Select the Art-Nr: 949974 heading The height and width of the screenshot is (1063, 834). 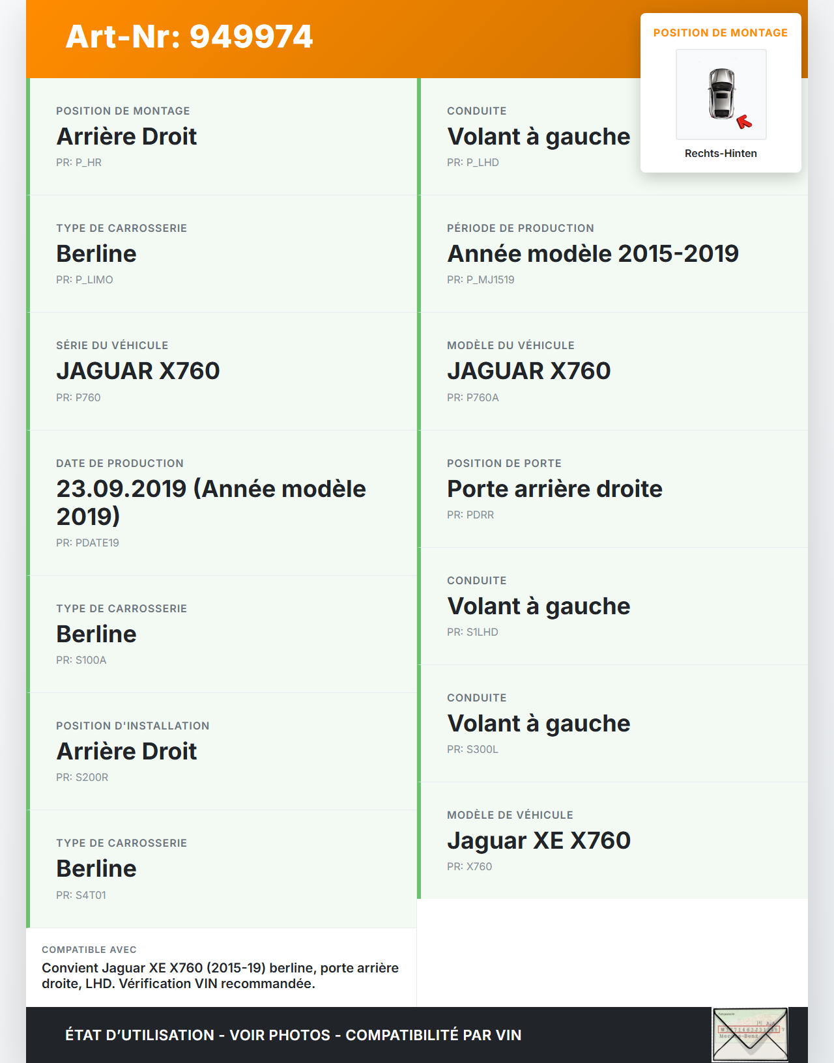tap(189, 36)
